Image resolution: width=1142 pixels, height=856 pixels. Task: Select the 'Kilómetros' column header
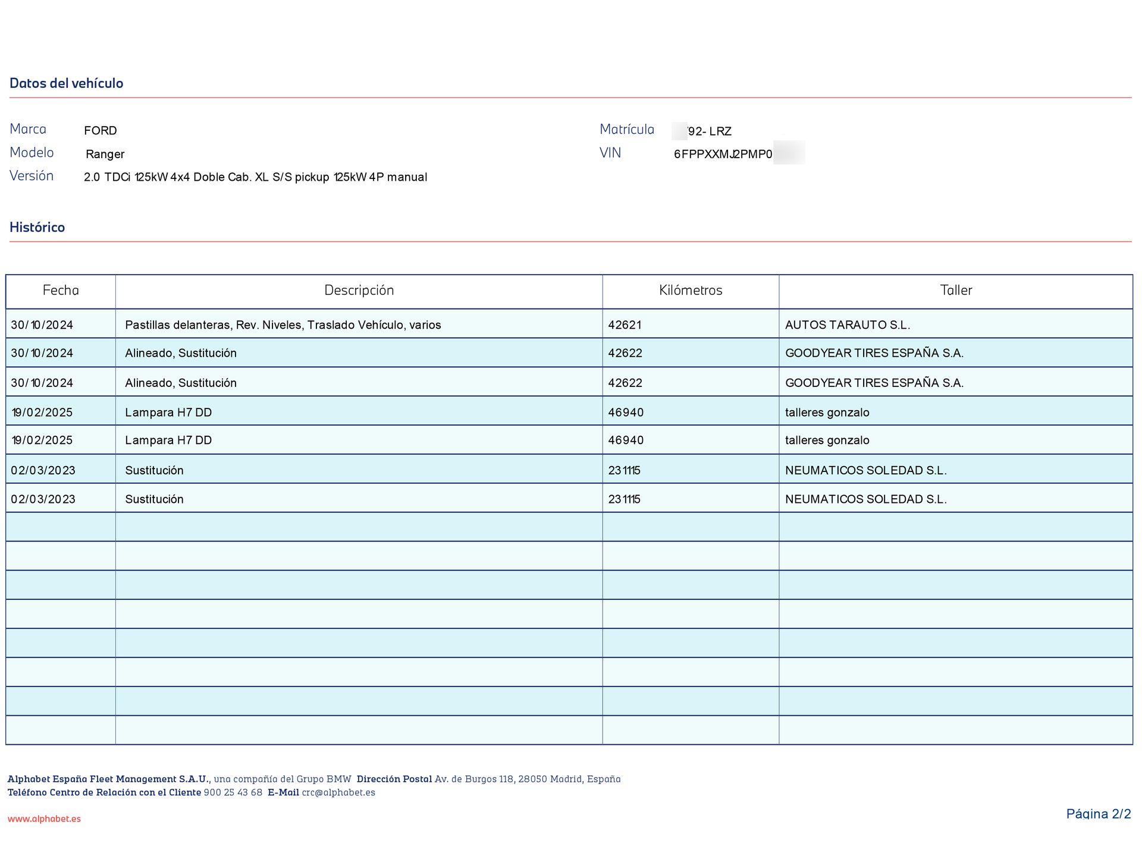pyautogui.click(x=691, y=290)
